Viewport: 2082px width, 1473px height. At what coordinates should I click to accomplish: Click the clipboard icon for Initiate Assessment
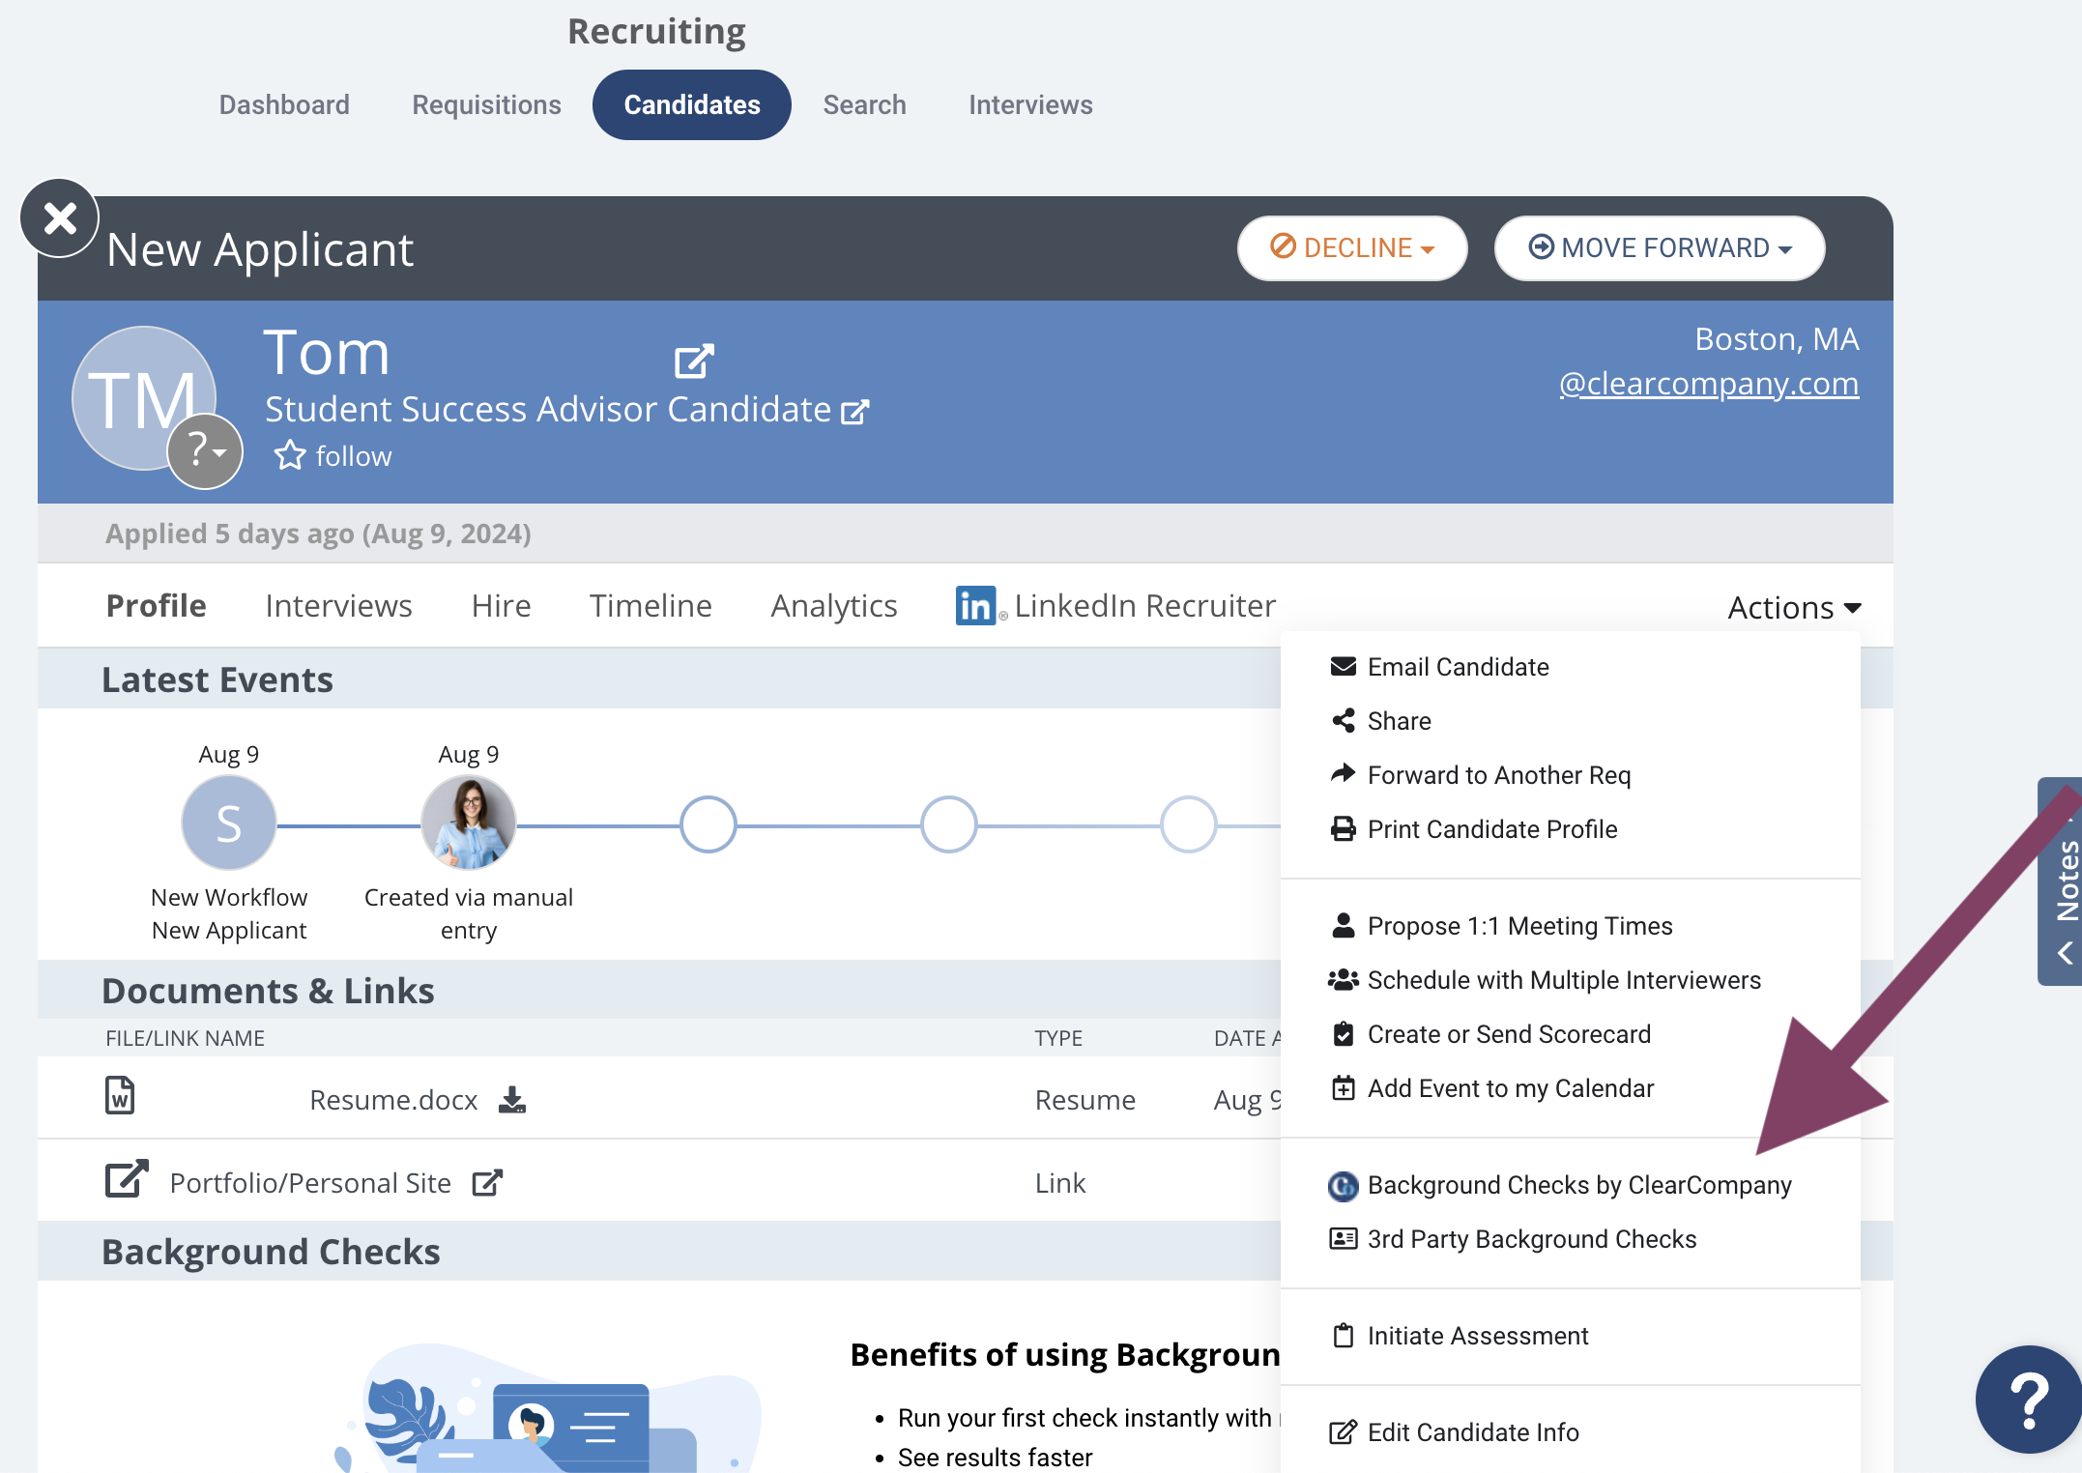(x=1344, y=1336)
